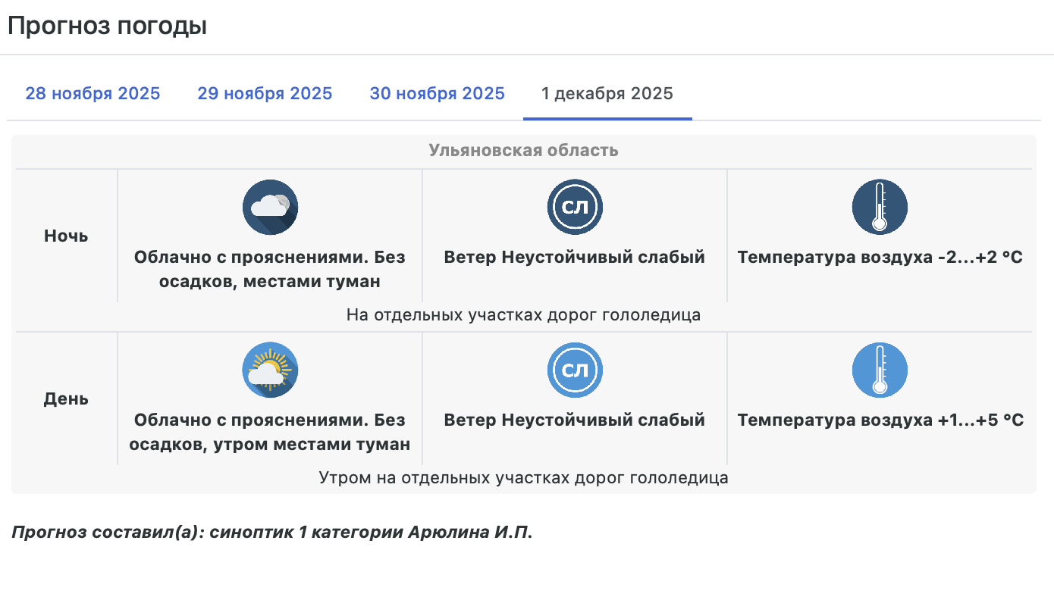Click the daytime temperature text +1...+5 °C
Screen dimensions: 1054x597
(880, 420)
